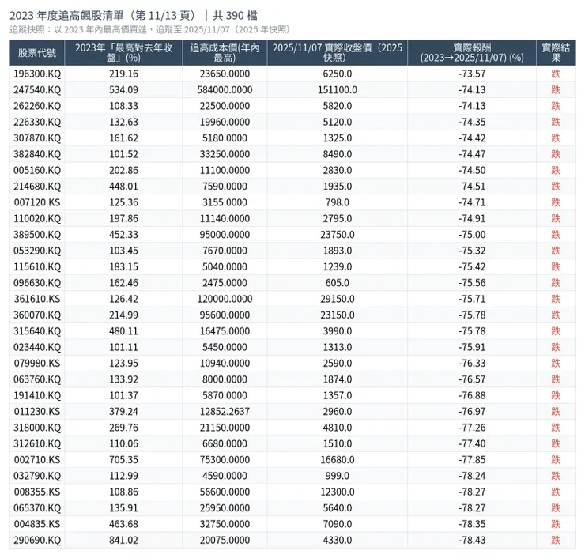585x558 pixels.
Task: Select stock code 226330.KQ
Action: coord(37,122)
